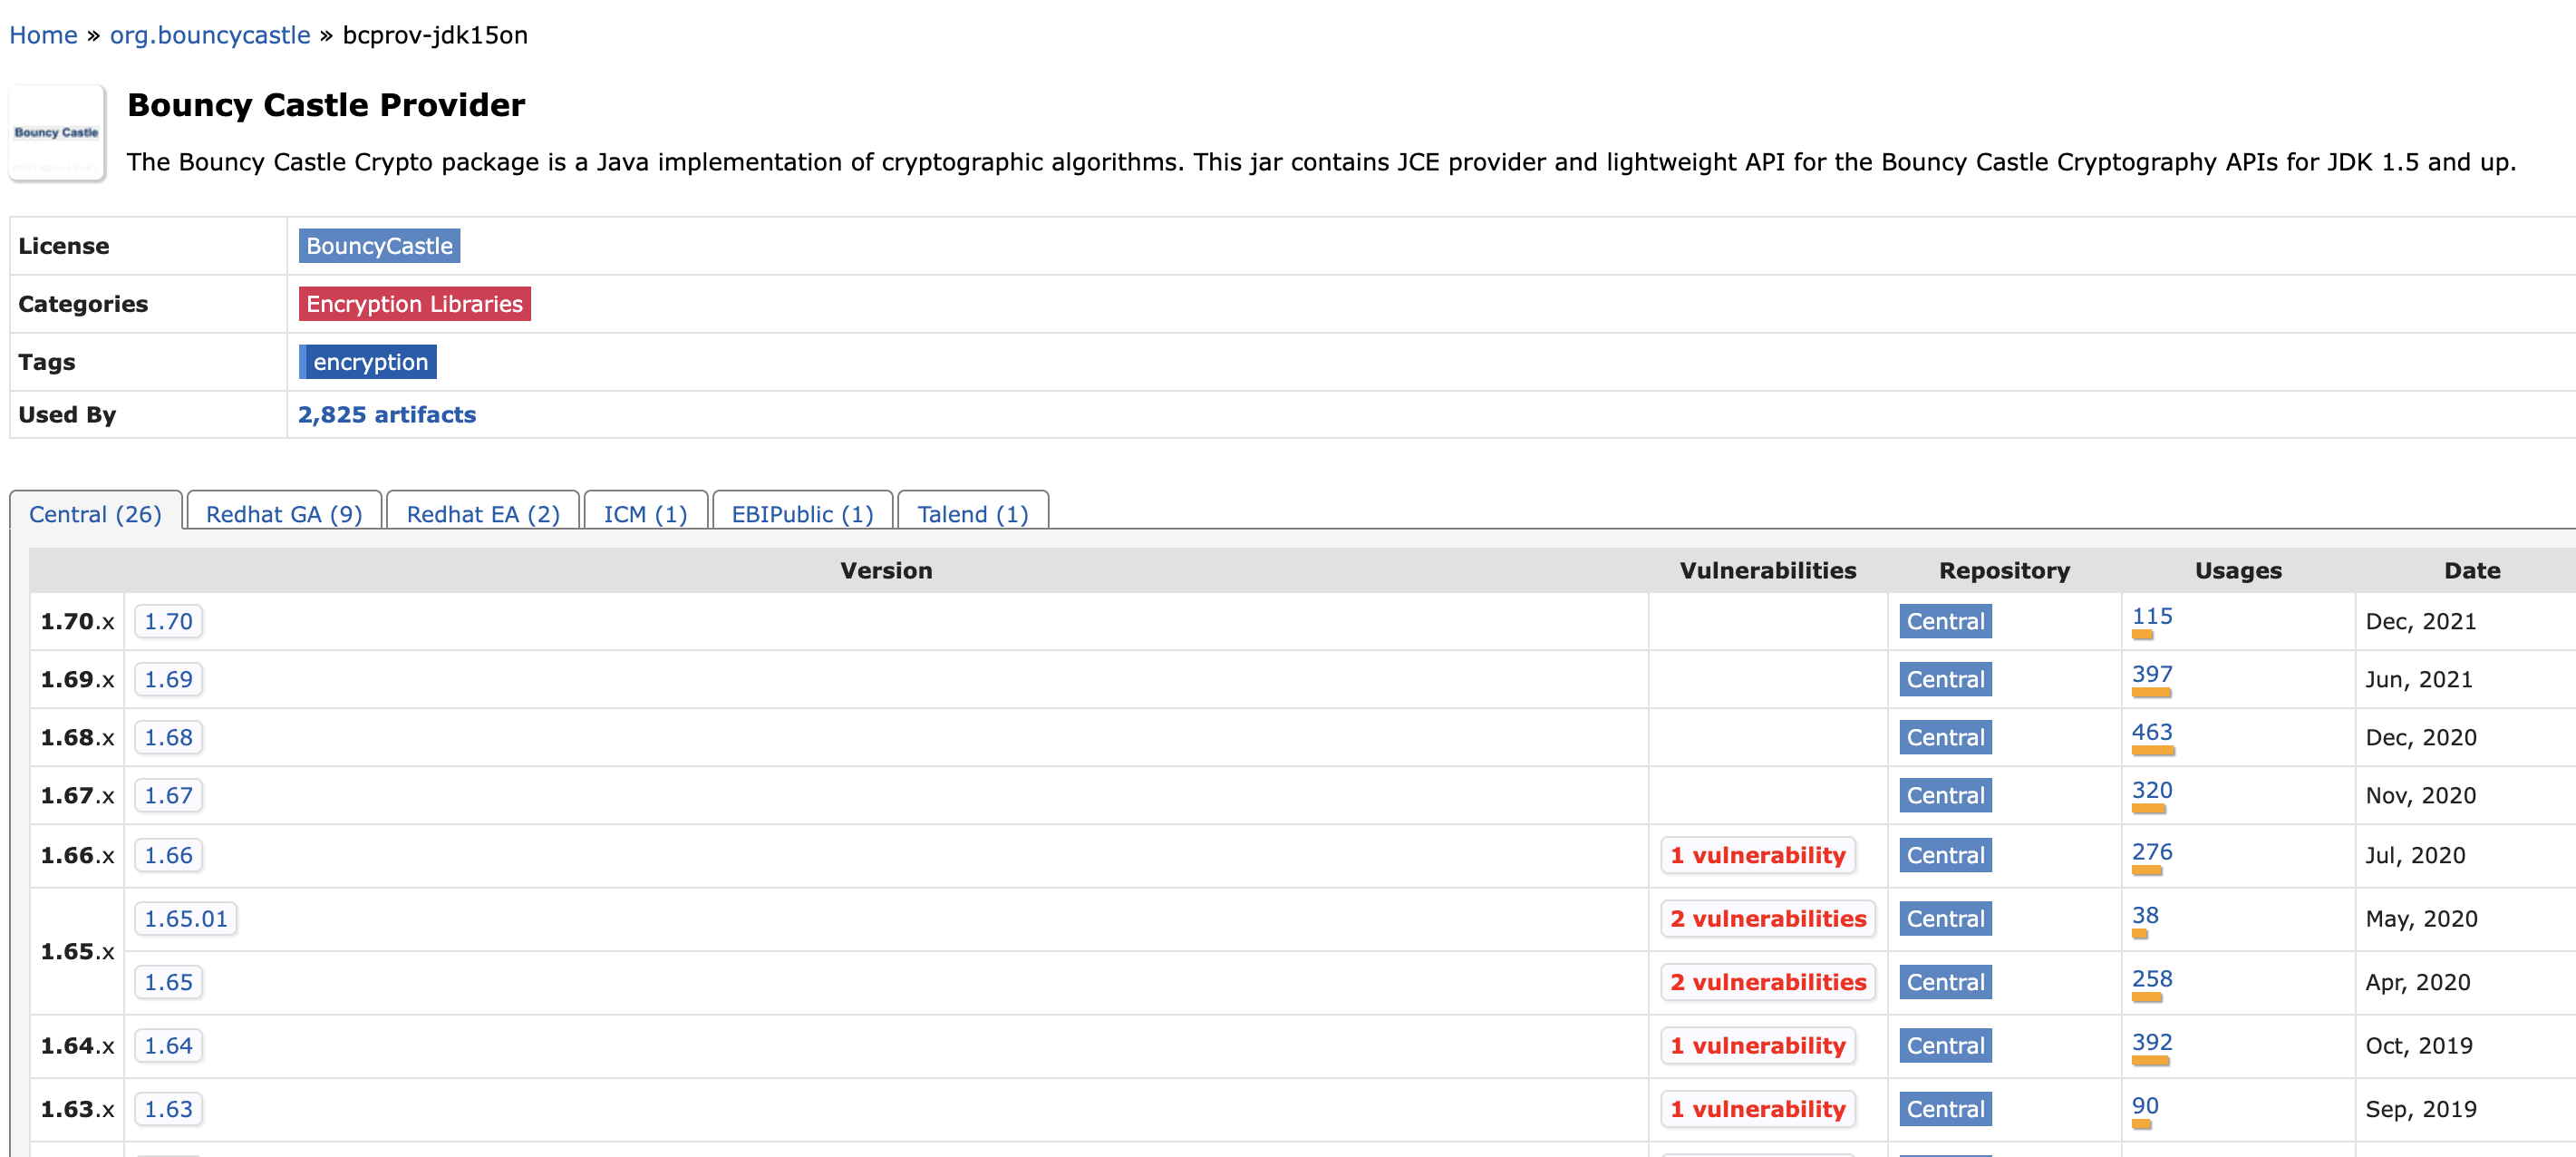The image size is (2576, 1157).
Task: Open the org.bouncycastle breadcrumb link
Action: click(210, 35)
